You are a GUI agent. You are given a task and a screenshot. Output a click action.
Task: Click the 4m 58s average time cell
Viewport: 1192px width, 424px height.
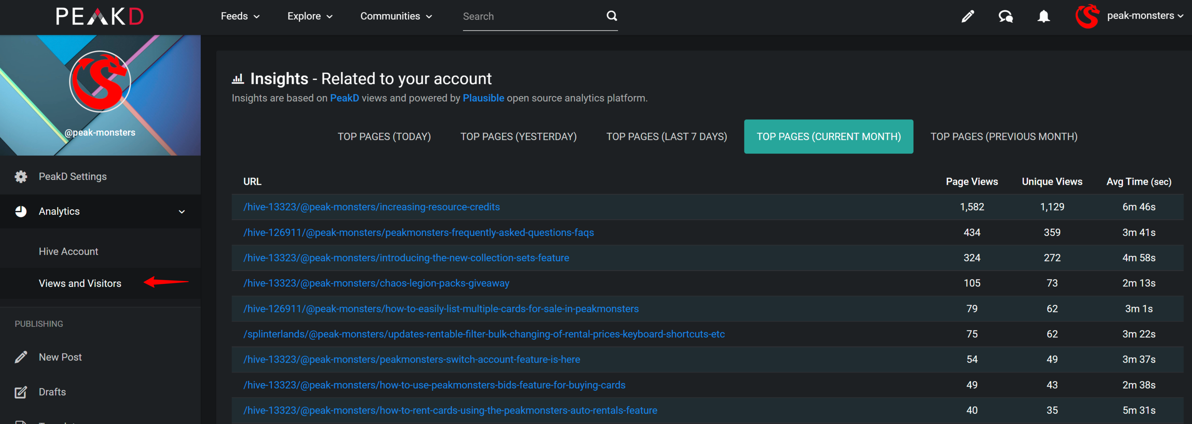(x=1139, y=258)
